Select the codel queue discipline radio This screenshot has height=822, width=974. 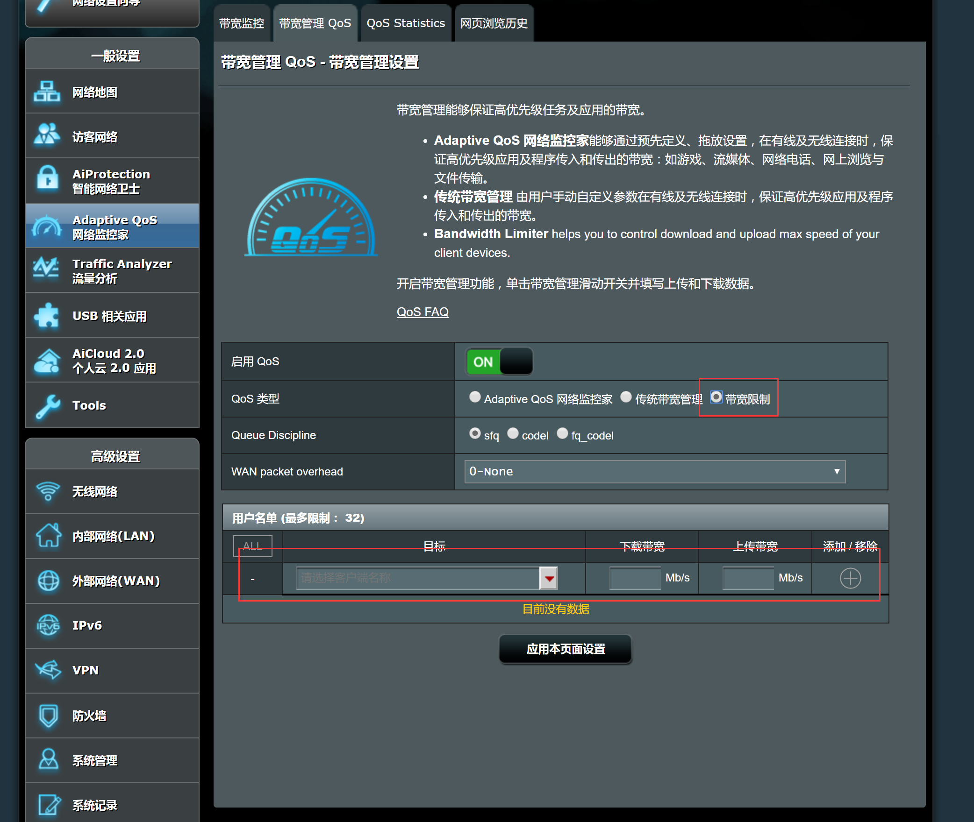(513, 433)
